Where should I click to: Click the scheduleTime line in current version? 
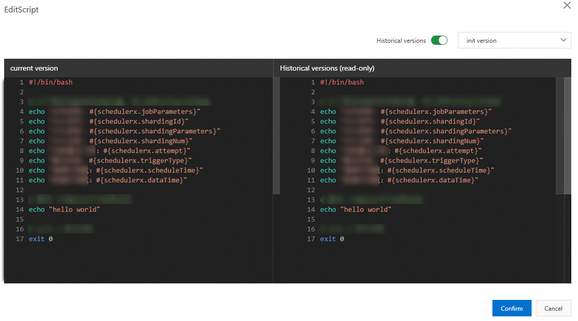pos(115,170)
